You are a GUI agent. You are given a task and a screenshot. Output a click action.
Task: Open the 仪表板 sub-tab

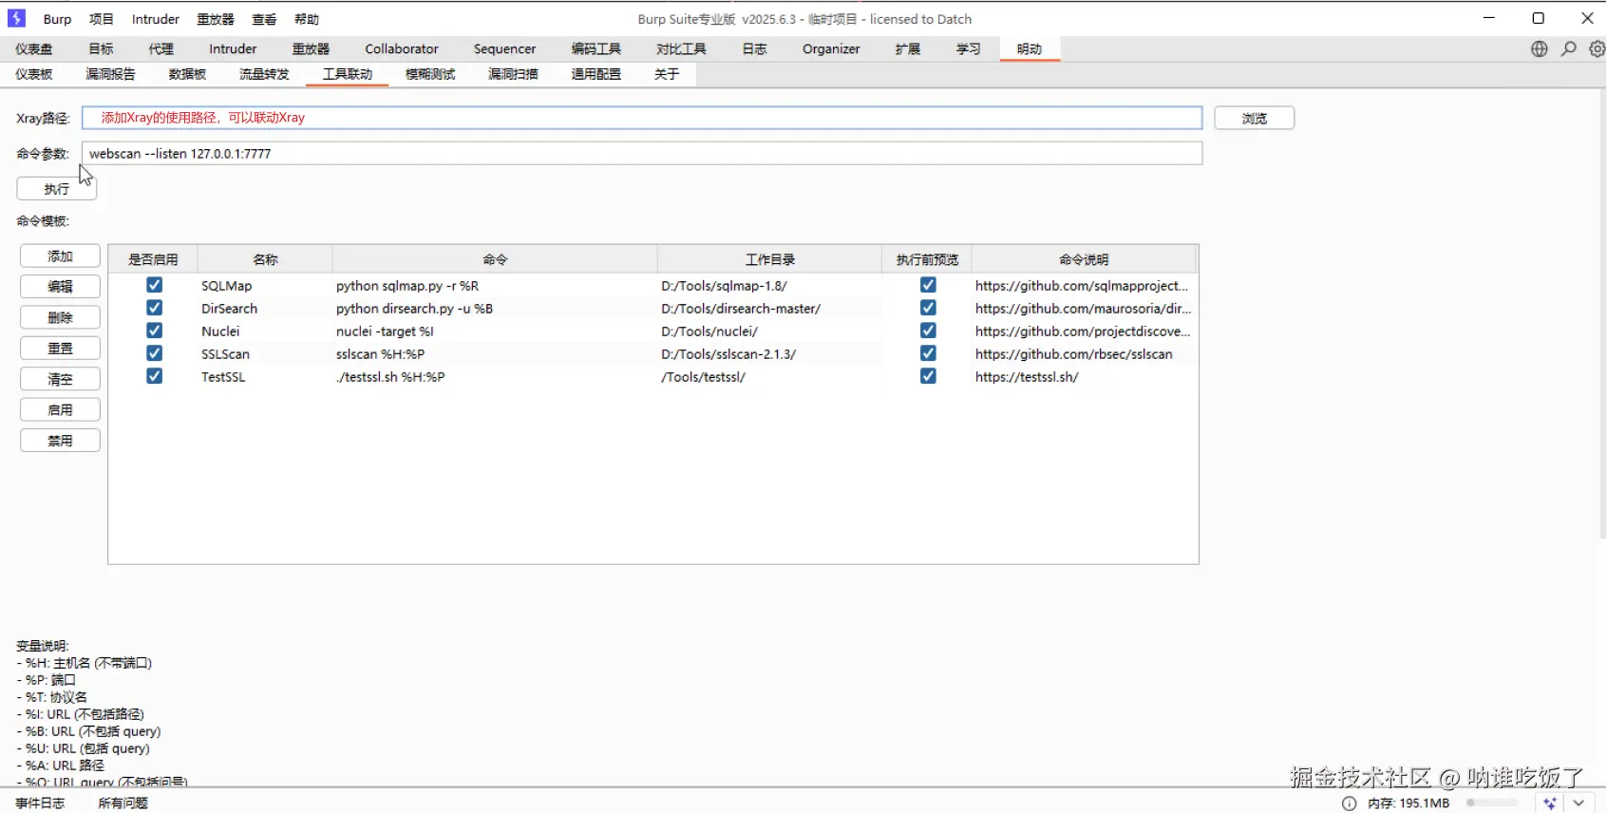(34, 74)
